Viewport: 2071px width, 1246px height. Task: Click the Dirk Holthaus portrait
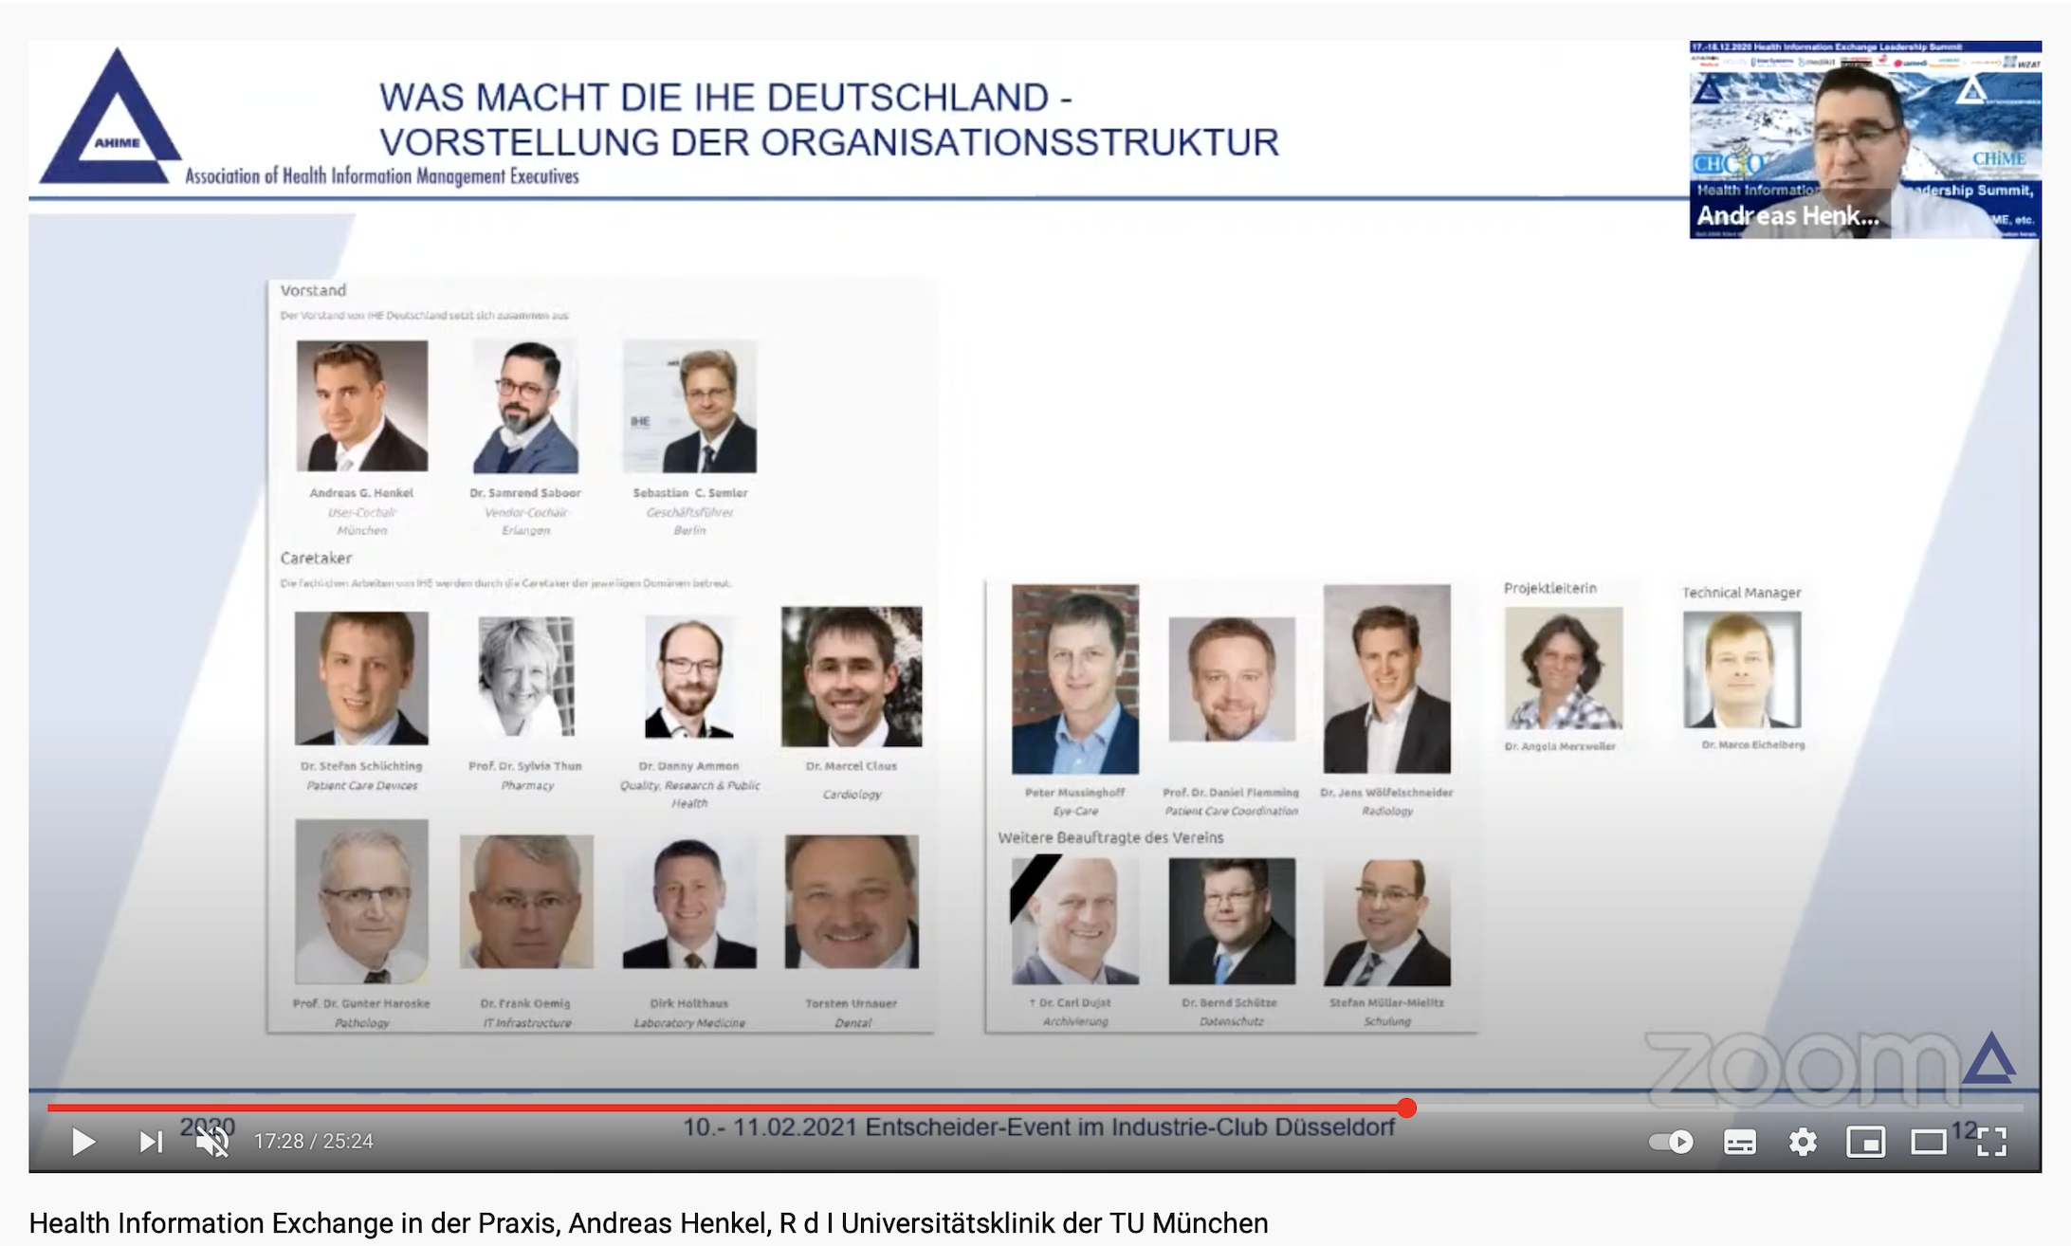689,902
